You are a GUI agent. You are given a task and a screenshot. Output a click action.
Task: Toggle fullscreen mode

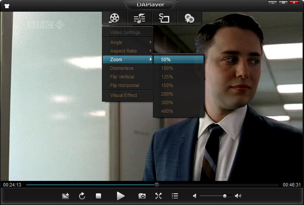(158, 196)
